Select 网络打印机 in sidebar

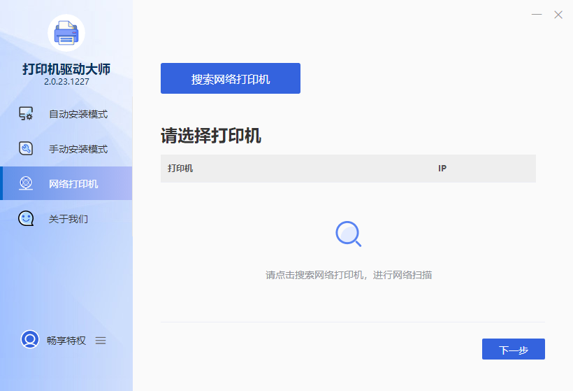tap(66, 183)
